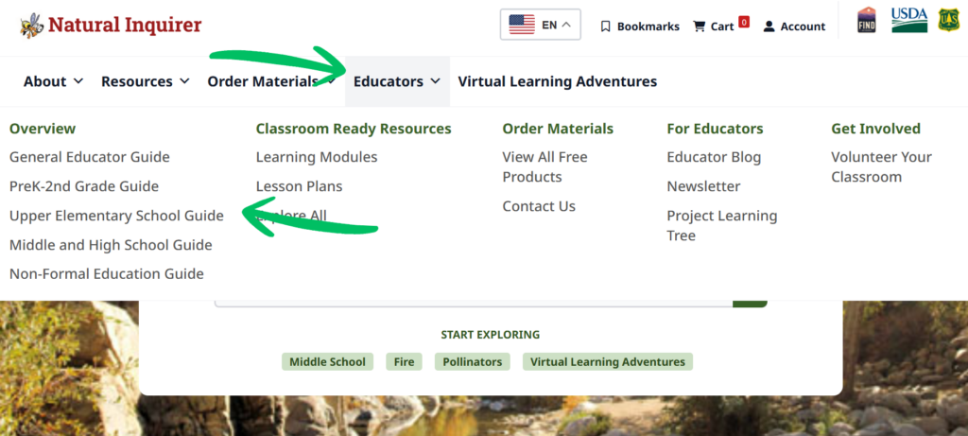This screenshot has height=436, width=968.
Task: Click the Virtual Learning Adventures tag
Action: (x=608, y=362)
